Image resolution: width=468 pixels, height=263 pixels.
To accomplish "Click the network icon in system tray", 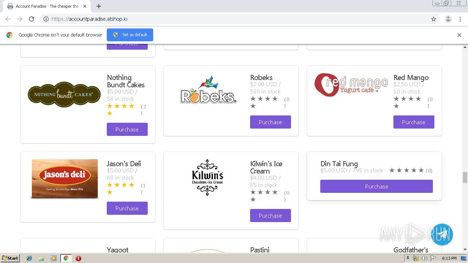I will (x=416, y=258).
